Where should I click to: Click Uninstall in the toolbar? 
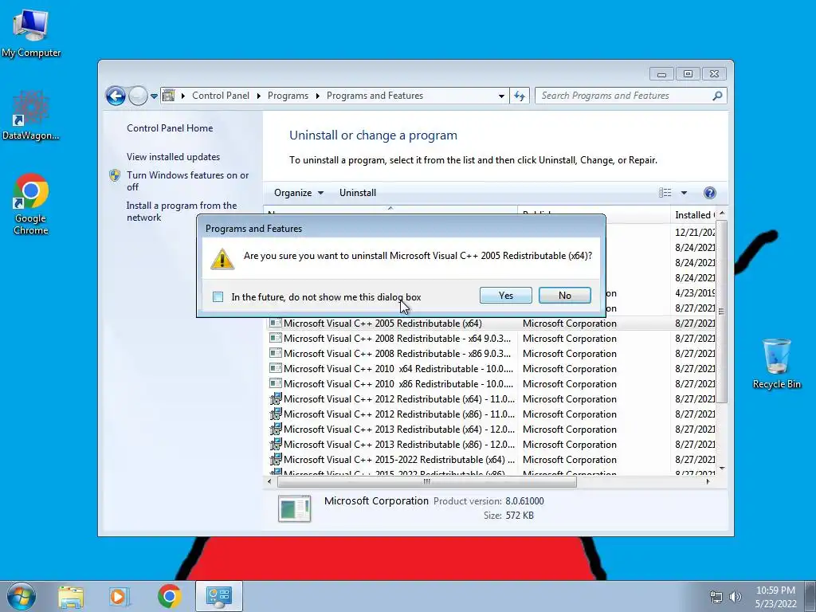[358, 193]
